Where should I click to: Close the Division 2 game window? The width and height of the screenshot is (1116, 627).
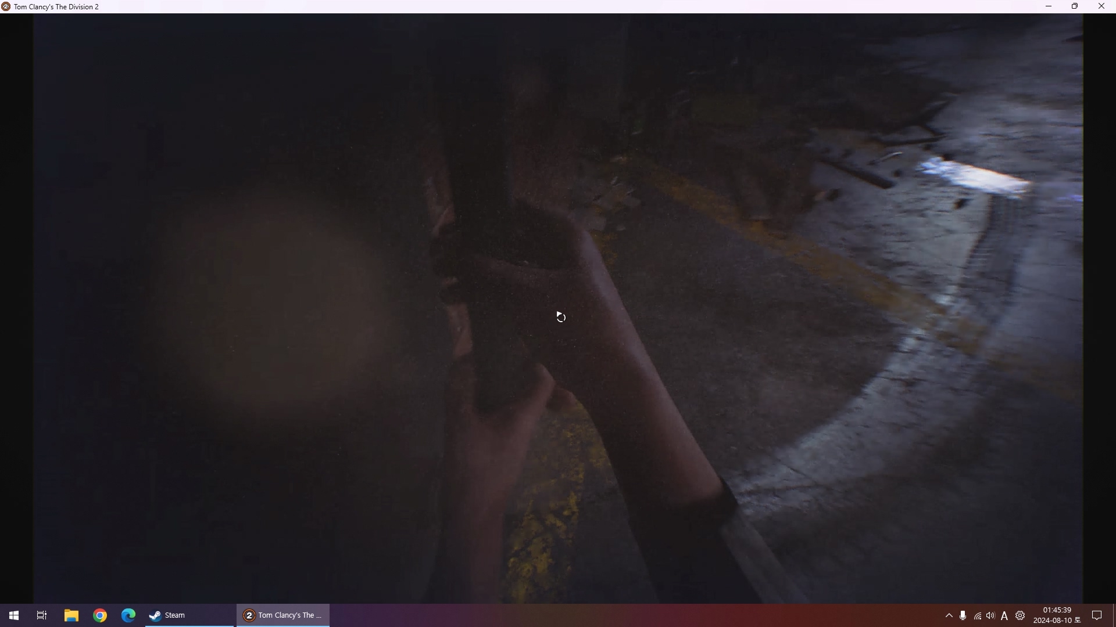1101,6
